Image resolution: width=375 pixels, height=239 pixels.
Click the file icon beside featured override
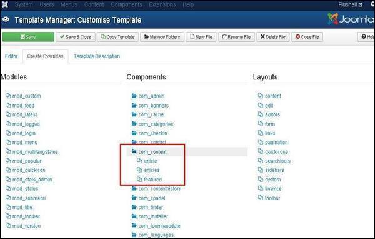point(139,179)
